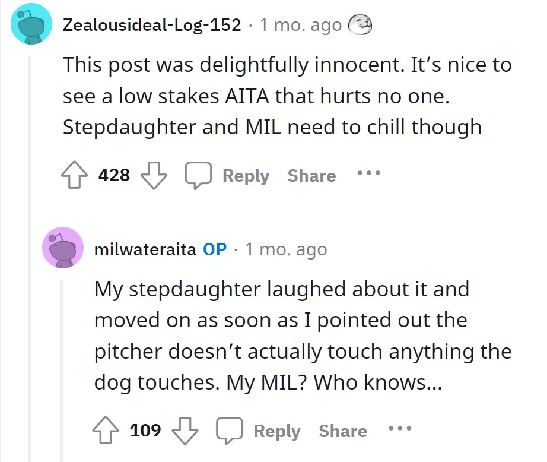Open milwateraita username link
Screen dimensions: 547x462
pos(145,249)
